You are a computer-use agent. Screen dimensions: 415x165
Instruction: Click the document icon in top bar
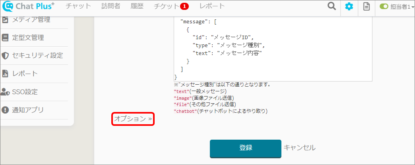(367, 7)
